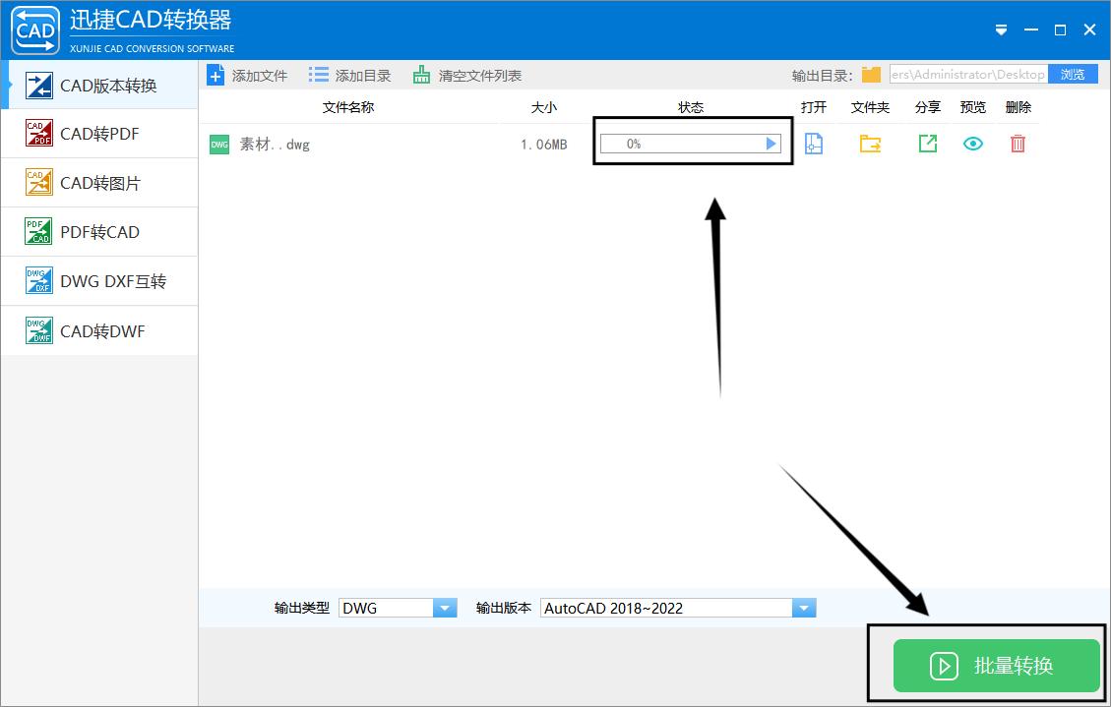1111x707 pixels.
Task: Click the DWG file type icon of 素材..dwg
Action: coord(219,145)
